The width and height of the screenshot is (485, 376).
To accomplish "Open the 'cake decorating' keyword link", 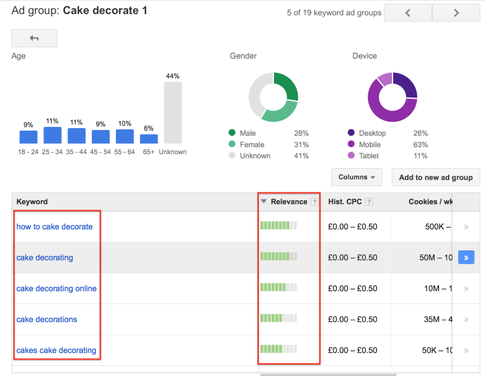I will 45,257.
